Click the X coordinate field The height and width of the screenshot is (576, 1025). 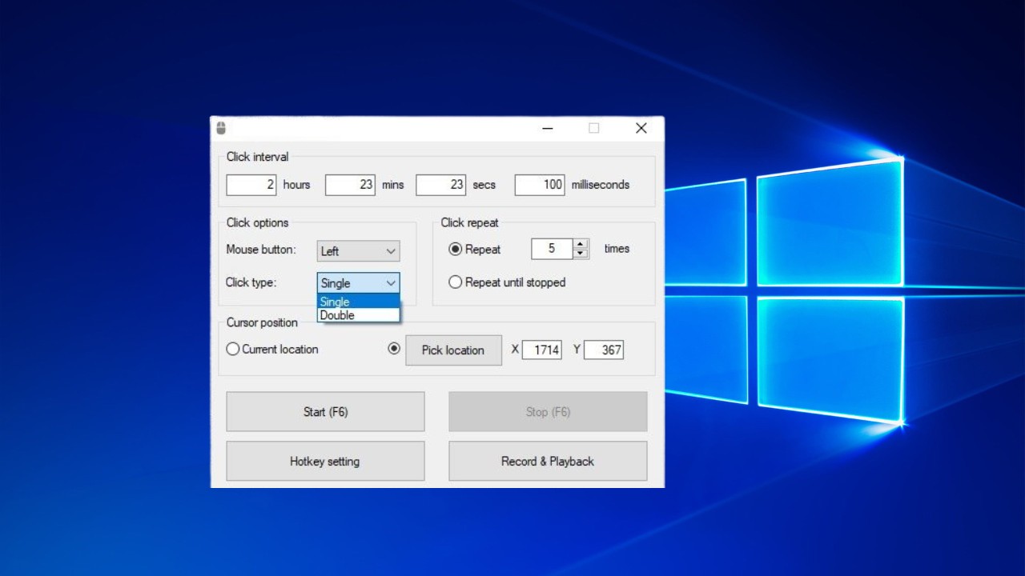point(542,350)
